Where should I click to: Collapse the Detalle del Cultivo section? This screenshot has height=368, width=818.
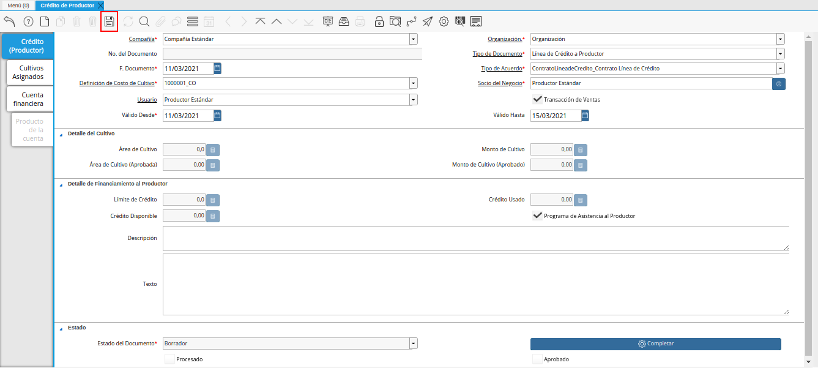point(61,133)
